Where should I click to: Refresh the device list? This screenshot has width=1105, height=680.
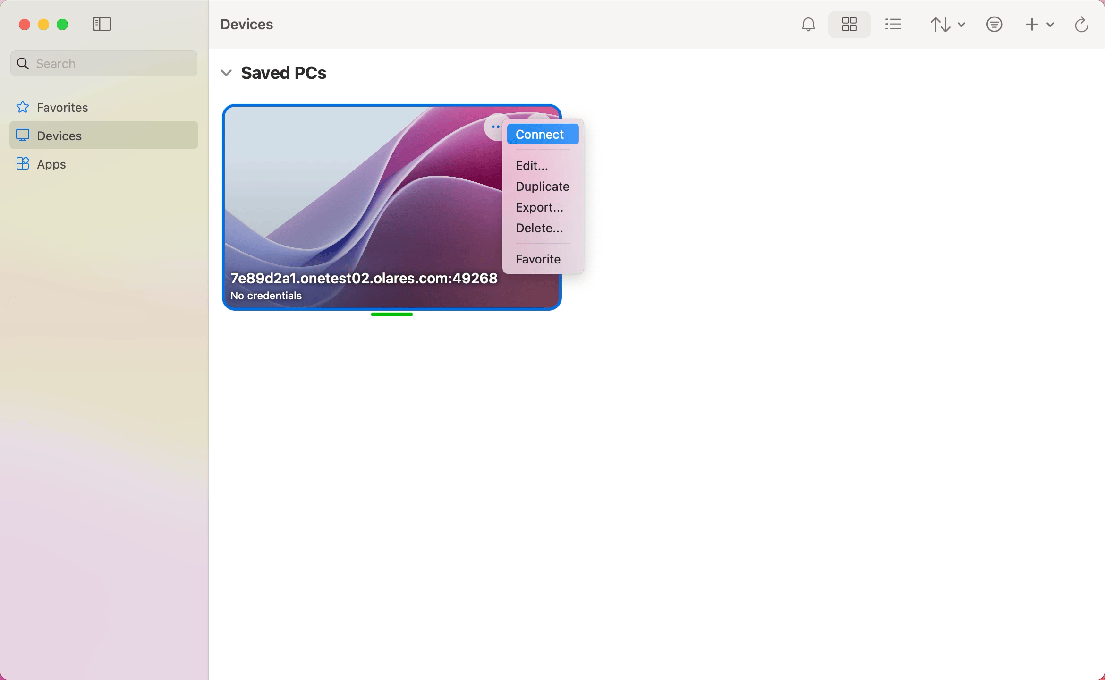pos(1082,24)
